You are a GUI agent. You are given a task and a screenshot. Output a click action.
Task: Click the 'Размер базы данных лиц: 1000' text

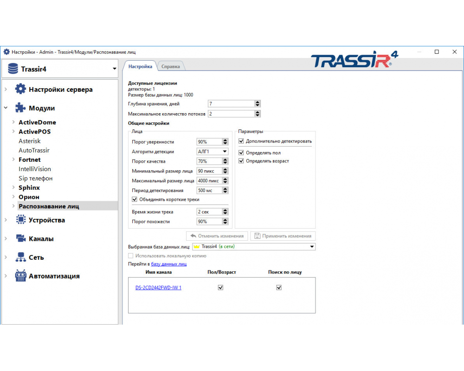point(161,95)
